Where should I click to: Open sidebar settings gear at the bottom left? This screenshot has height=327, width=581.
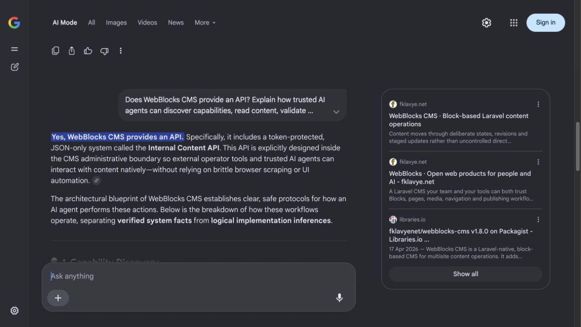(15, 311)
